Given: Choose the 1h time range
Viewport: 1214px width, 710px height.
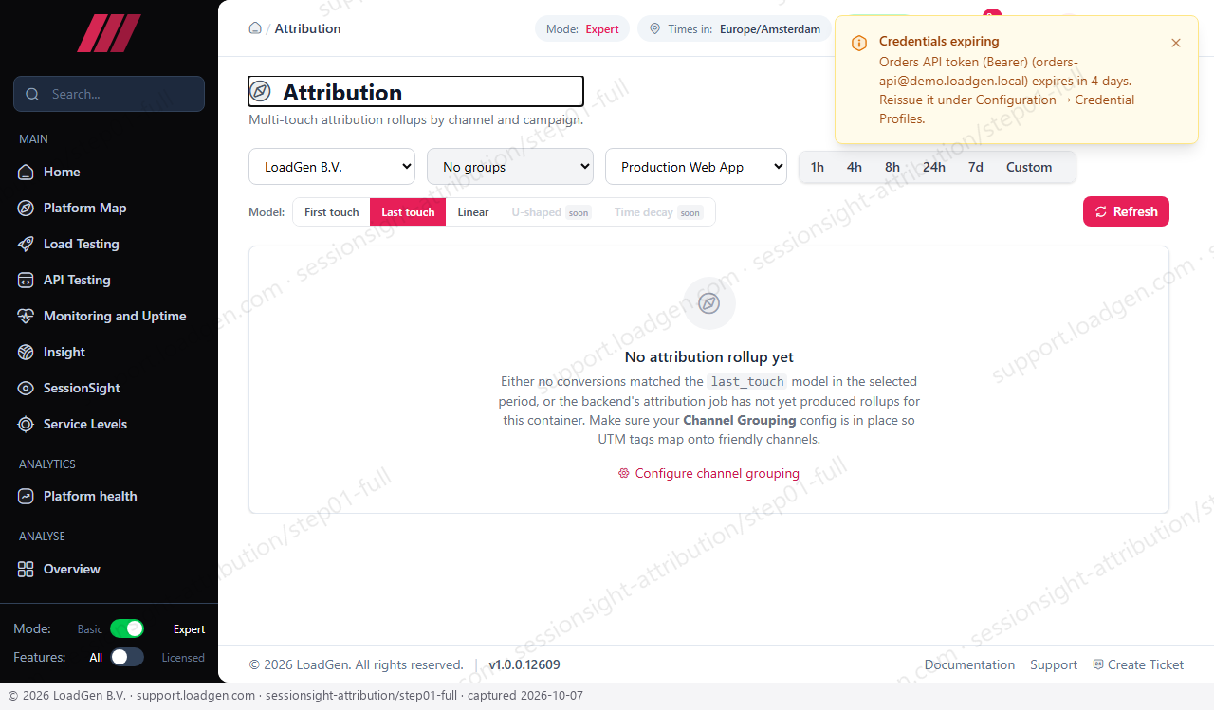Looking at the screenshot, I should click(818, 167).
